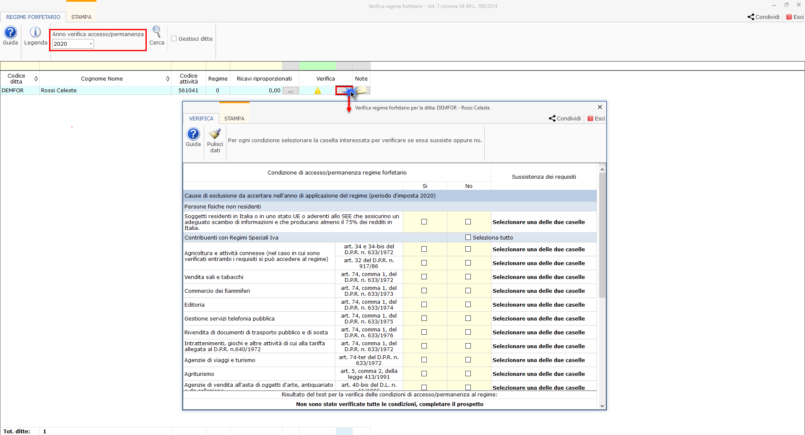Tick No checkbox for Editoria row

pos(468,305)
